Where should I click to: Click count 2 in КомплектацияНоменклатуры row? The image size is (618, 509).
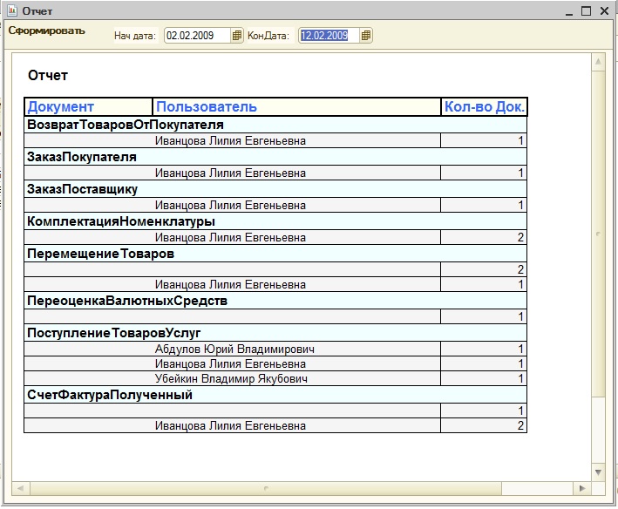coord(484,238)
